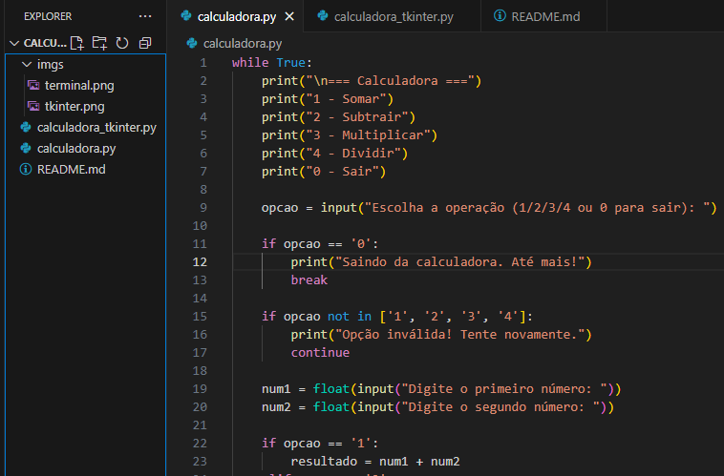Collapse all folders in Explorer
Screen dimensions: 724x476
(145, 43)
